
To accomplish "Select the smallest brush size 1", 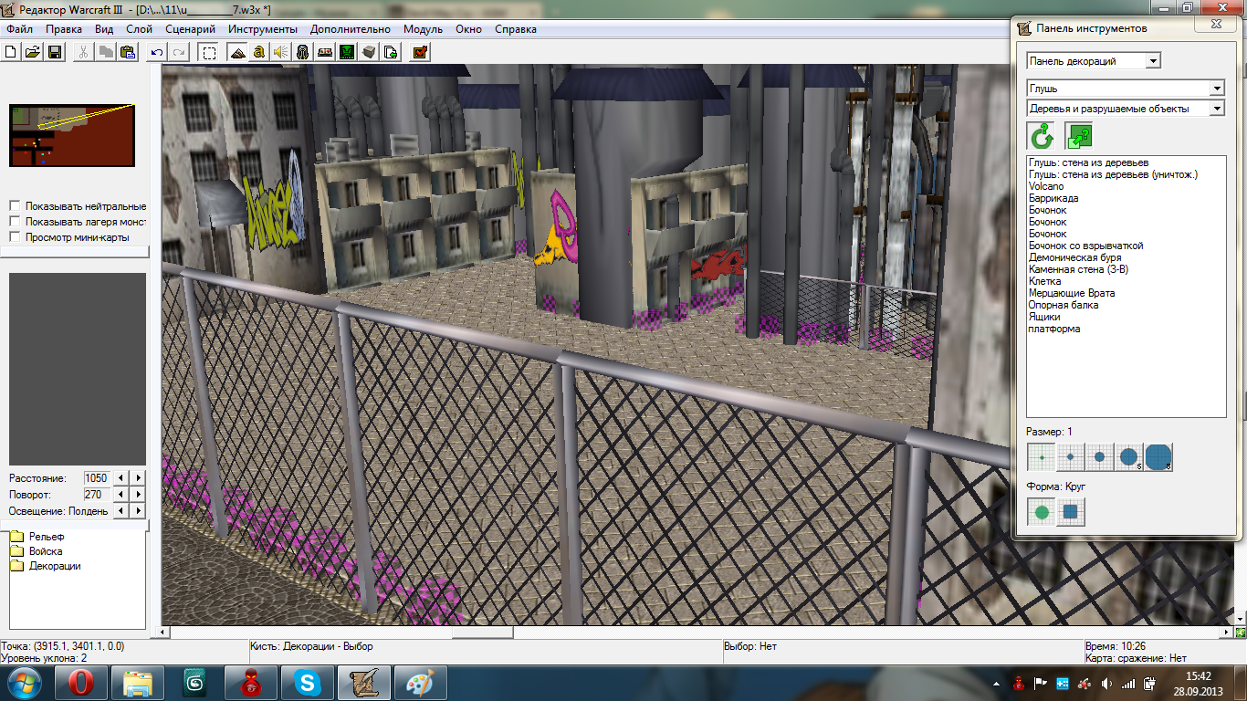I will click(x=1041, y=456).
